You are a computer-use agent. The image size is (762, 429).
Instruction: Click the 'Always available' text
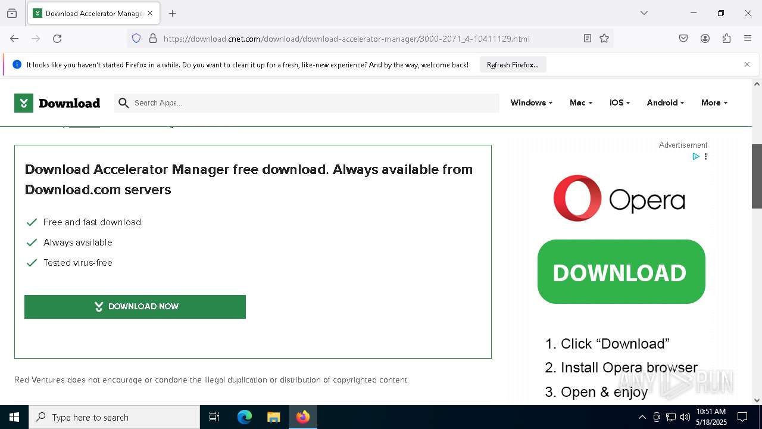[78, 243]
